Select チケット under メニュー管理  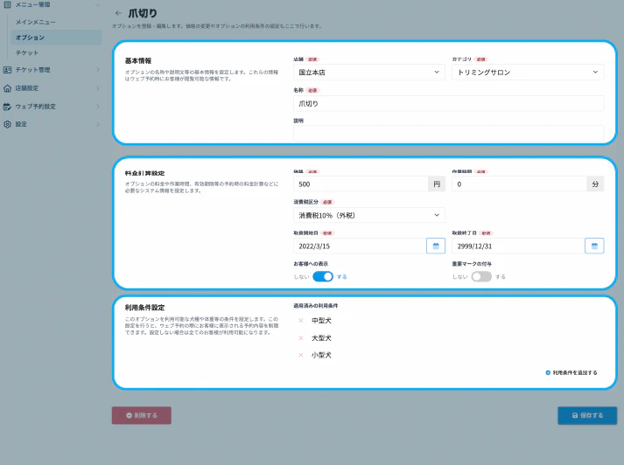27,52
